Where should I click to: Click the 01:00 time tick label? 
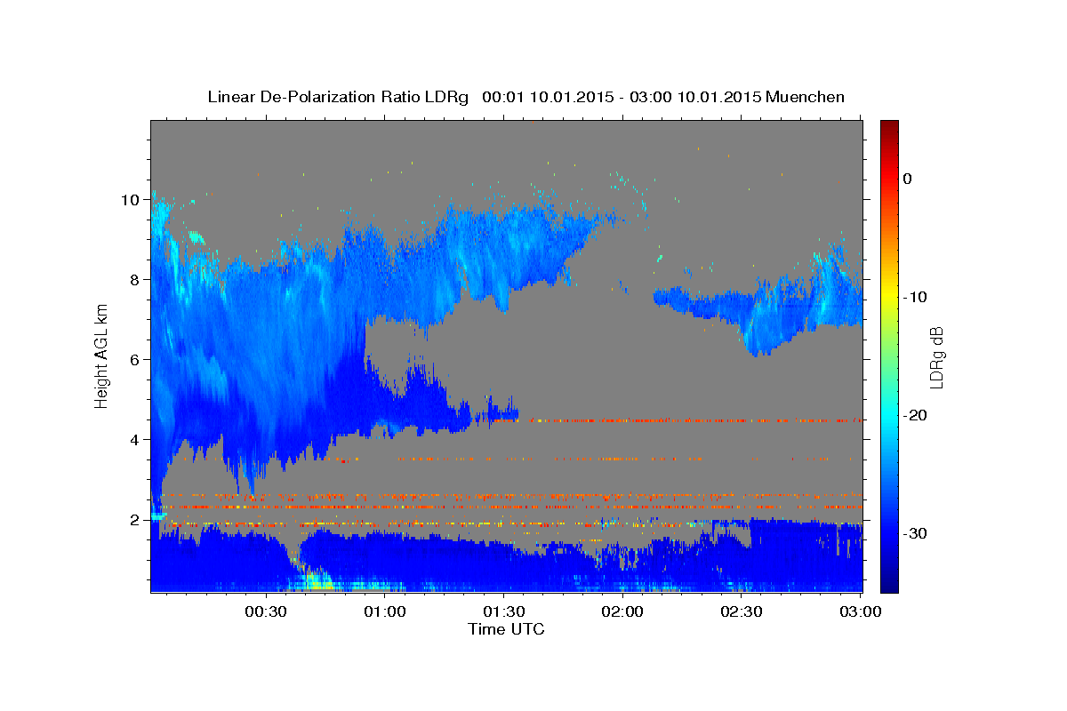(x=385, y=611)
